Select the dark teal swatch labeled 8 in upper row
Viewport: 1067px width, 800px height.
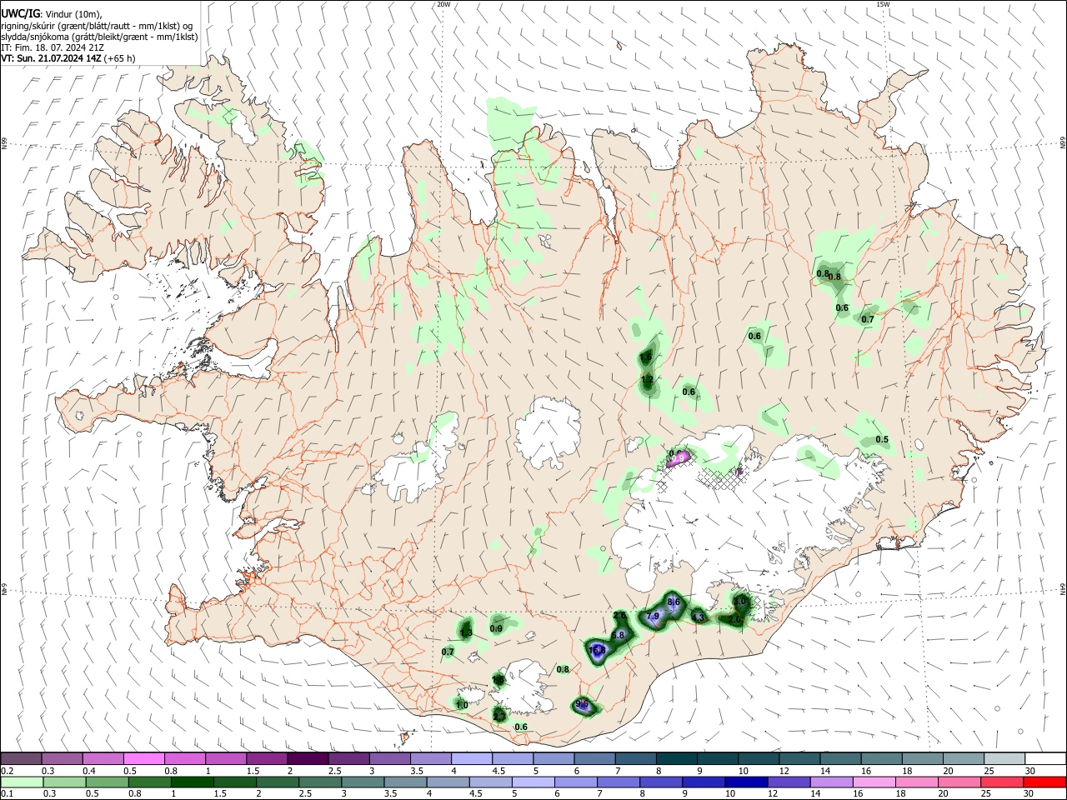(x=677, y=759)
